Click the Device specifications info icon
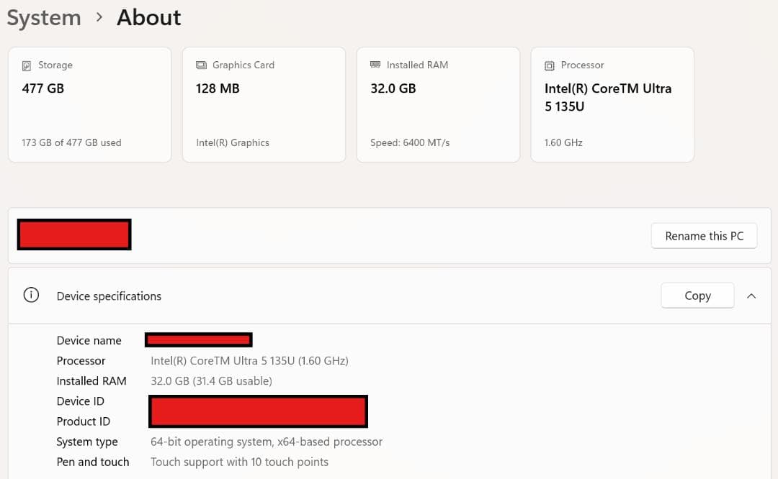 (x=31, y=296)
